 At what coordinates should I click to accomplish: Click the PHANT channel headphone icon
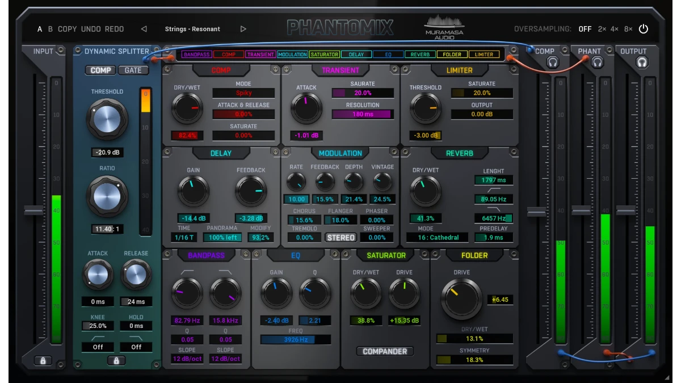(597, 62)
